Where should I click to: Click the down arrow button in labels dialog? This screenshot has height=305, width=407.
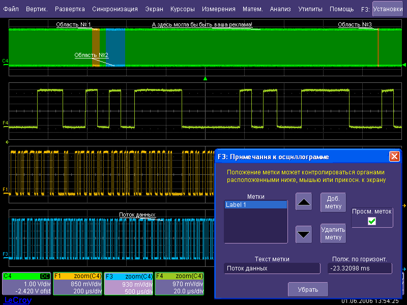[x=304, y=234]
